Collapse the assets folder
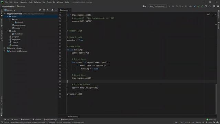 pyautogui.click(x=8, y=17)
